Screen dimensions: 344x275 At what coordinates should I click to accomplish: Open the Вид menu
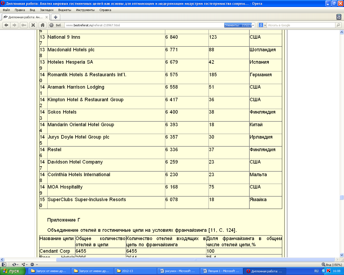tap(33, 10)
